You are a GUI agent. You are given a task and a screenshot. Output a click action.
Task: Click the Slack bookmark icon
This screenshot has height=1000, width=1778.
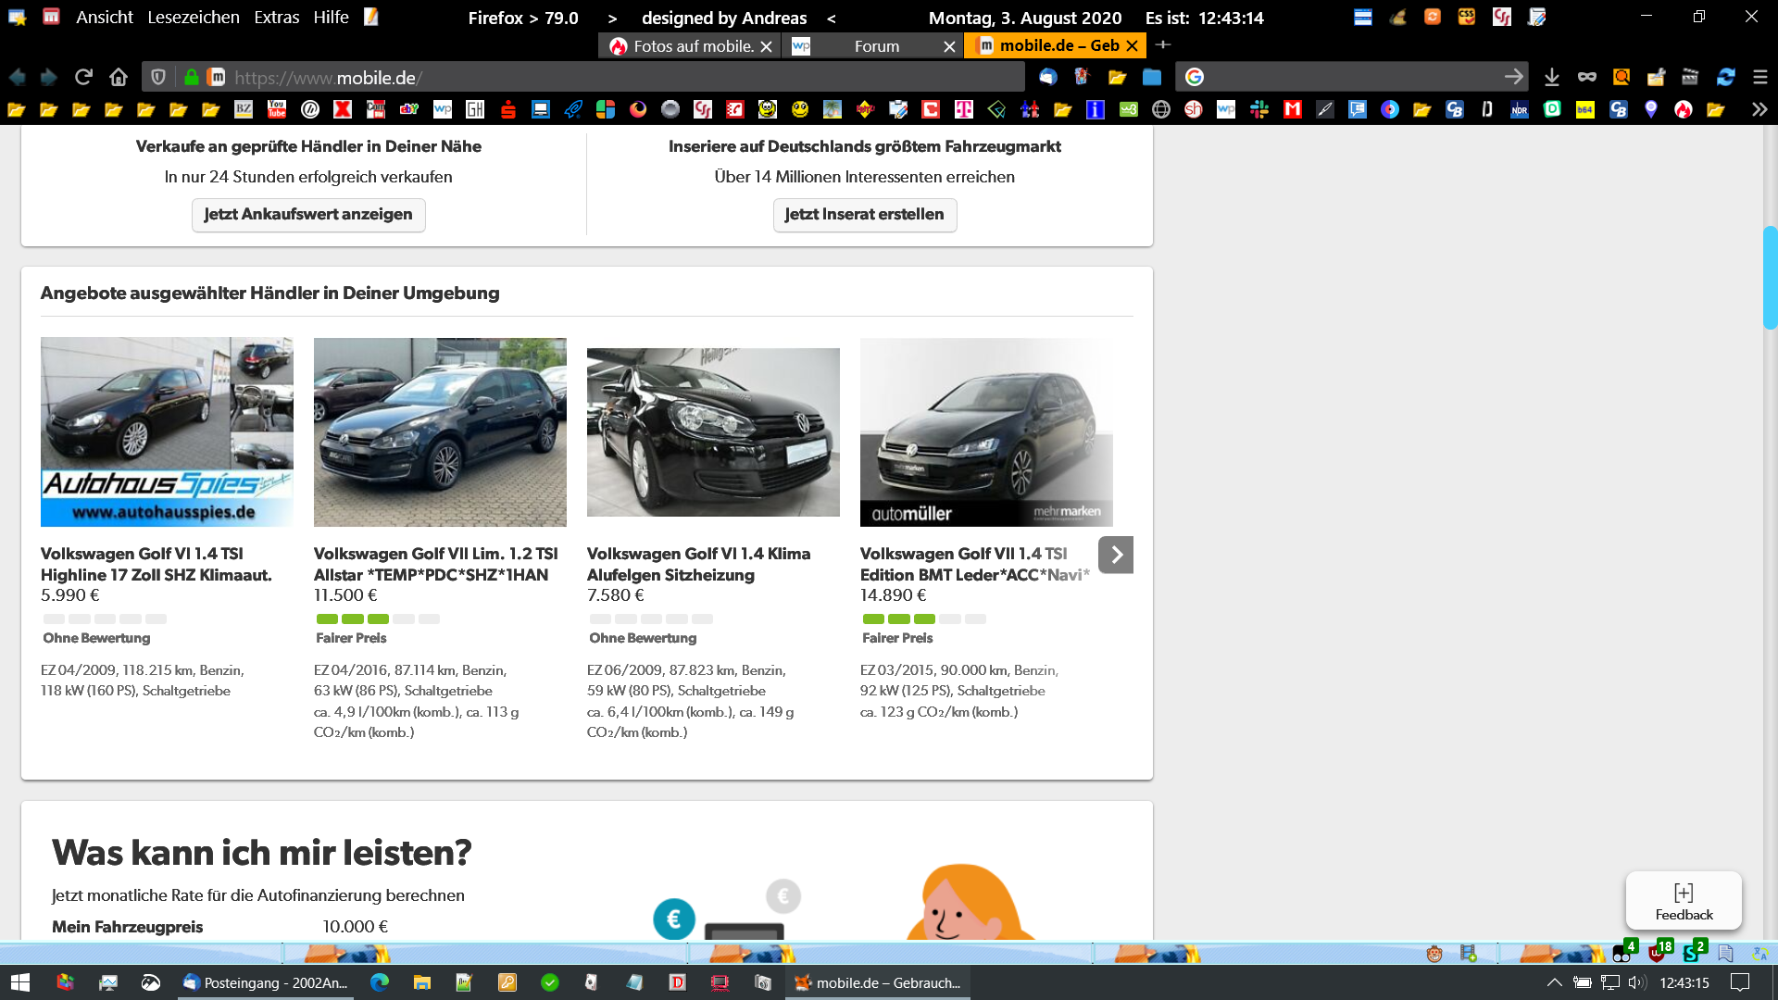1259,109
